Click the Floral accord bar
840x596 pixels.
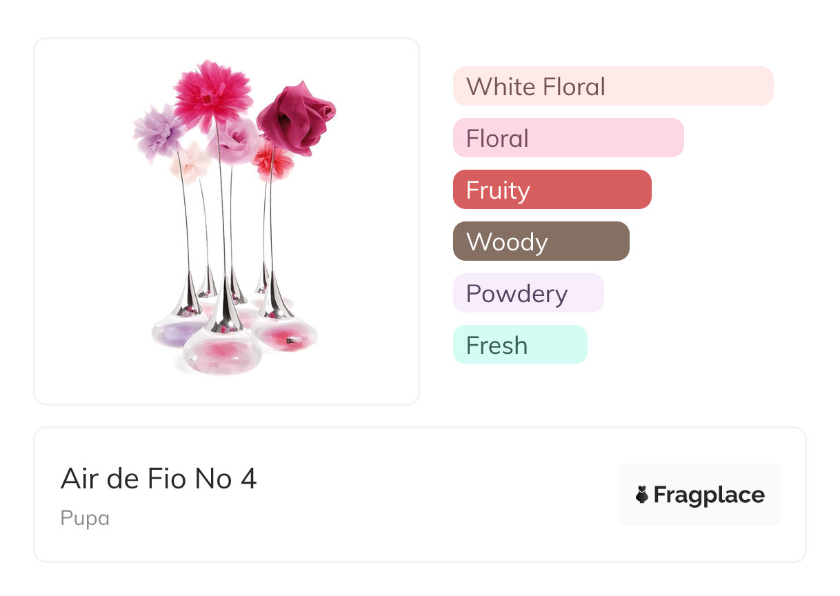568,138
